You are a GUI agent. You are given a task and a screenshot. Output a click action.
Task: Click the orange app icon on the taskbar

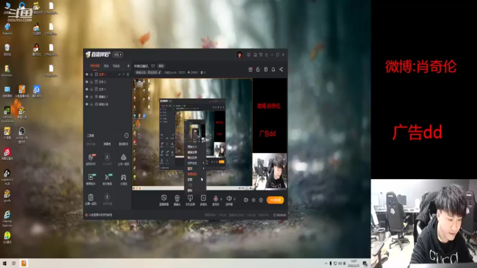pos(24,263)
